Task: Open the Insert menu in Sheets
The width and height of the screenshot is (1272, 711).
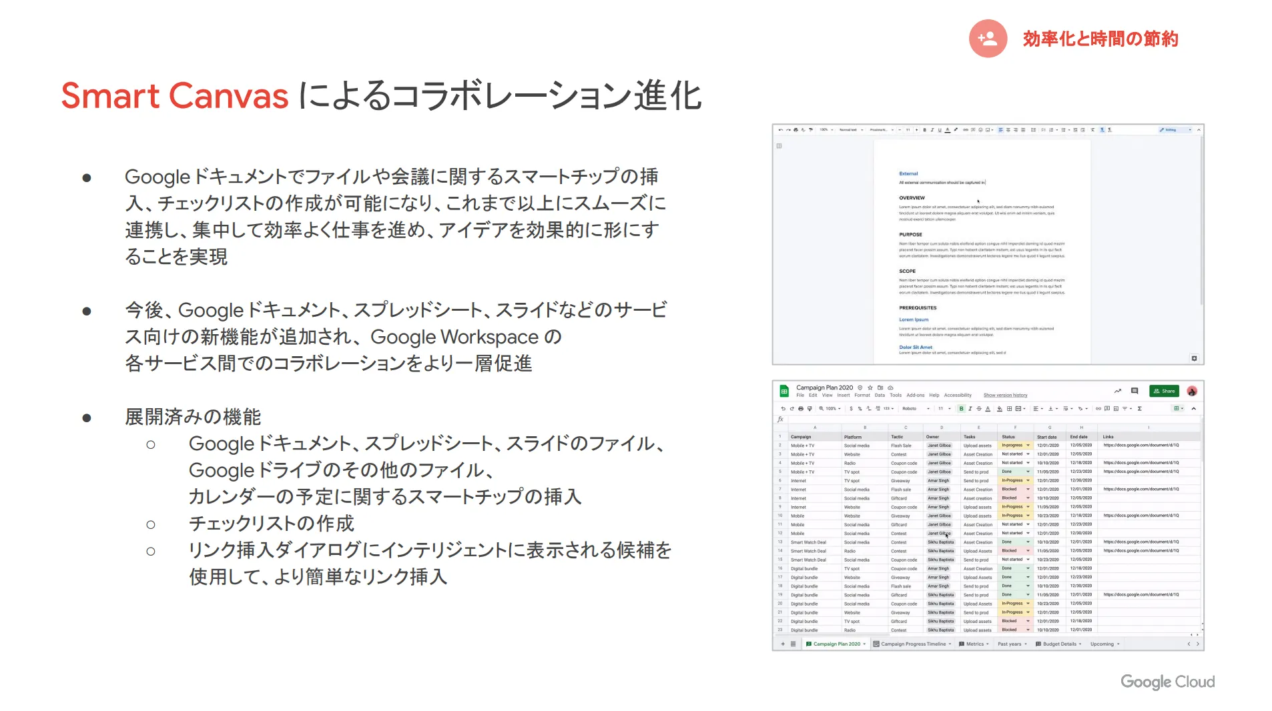Action: tap(844, 395)
